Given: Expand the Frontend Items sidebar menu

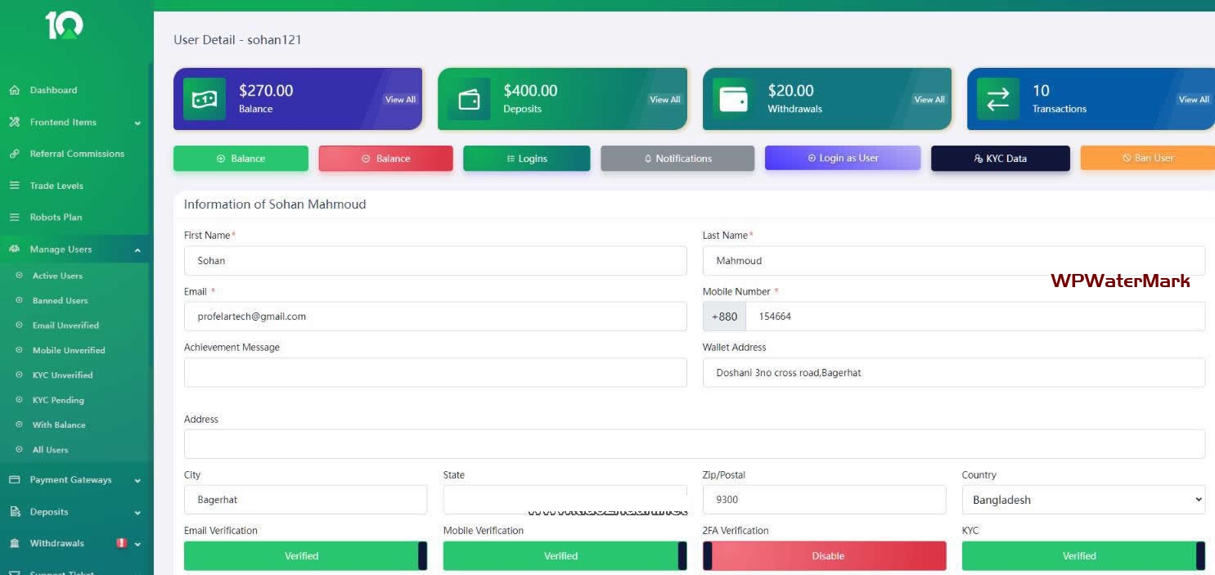Looking at the screenshot, I should coord(75,123).
